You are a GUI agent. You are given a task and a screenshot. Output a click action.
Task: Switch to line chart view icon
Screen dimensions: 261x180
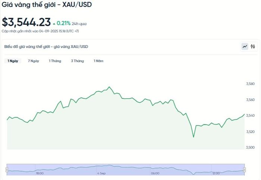(245, 46)
